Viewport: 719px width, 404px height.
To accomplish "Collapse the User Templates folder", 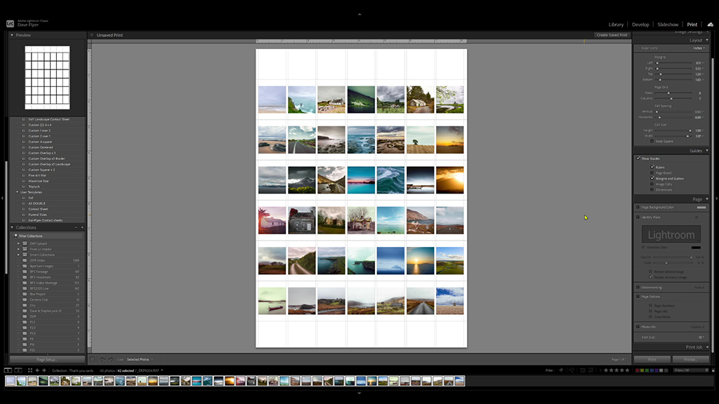I will [18, 192].
